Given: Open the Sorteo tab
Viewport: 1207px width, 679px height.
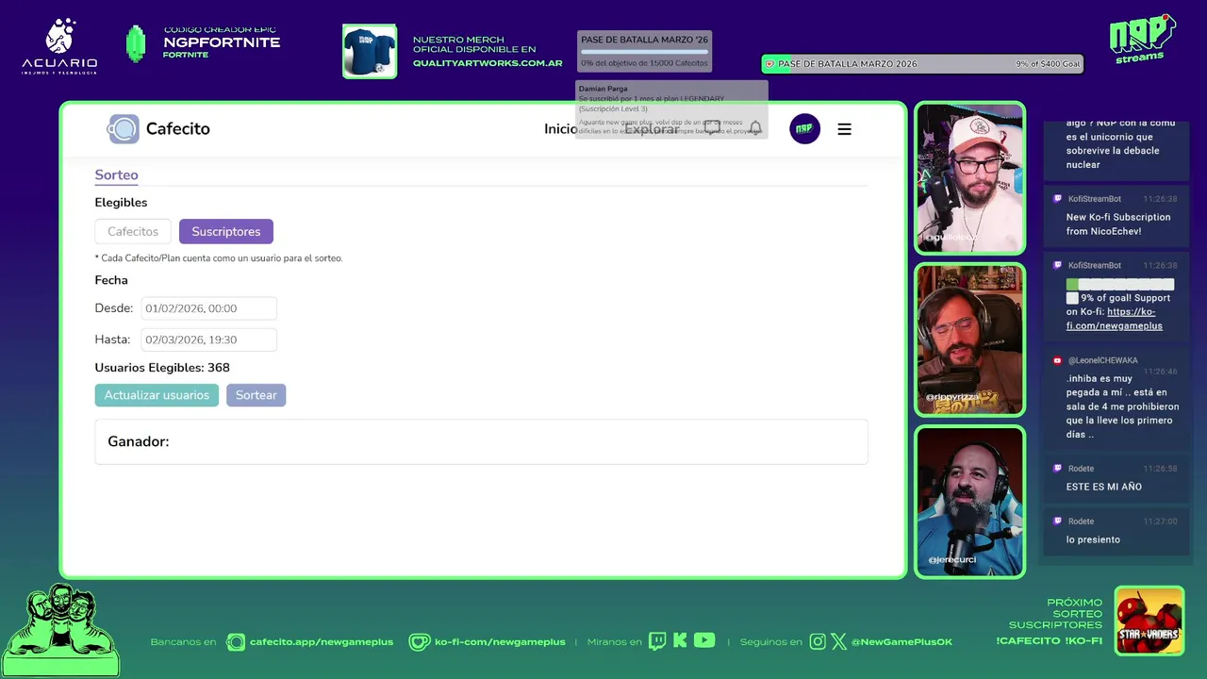Looking at the screenshot, I should click(x=116, y=175).
